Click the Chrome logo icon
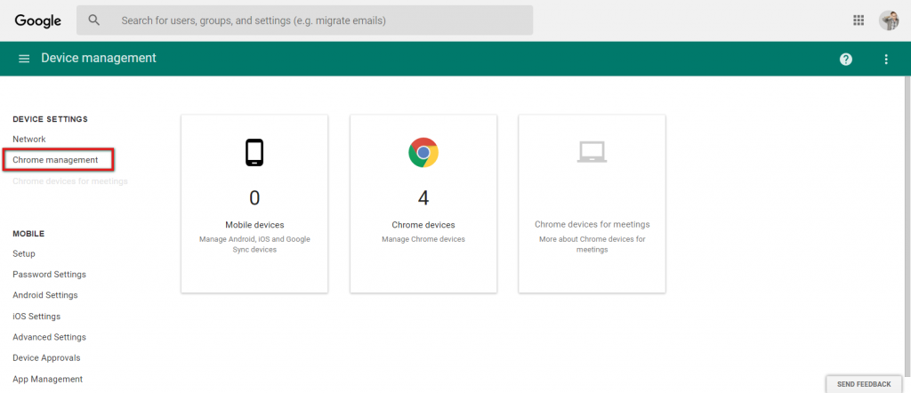911x393 pixels. (423, 153)
